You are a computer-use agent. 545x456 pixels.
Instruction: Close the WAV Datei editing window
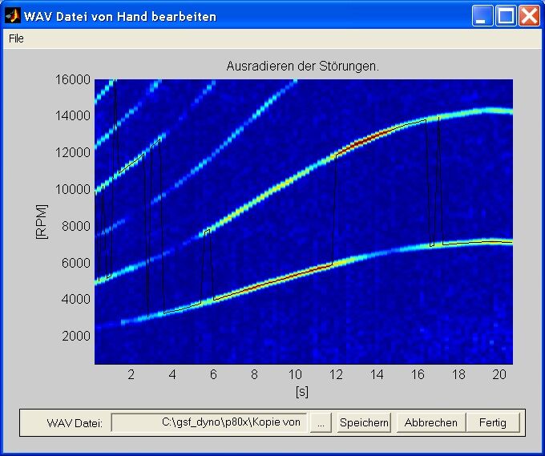pyautogui.click(x=528, y=16)
